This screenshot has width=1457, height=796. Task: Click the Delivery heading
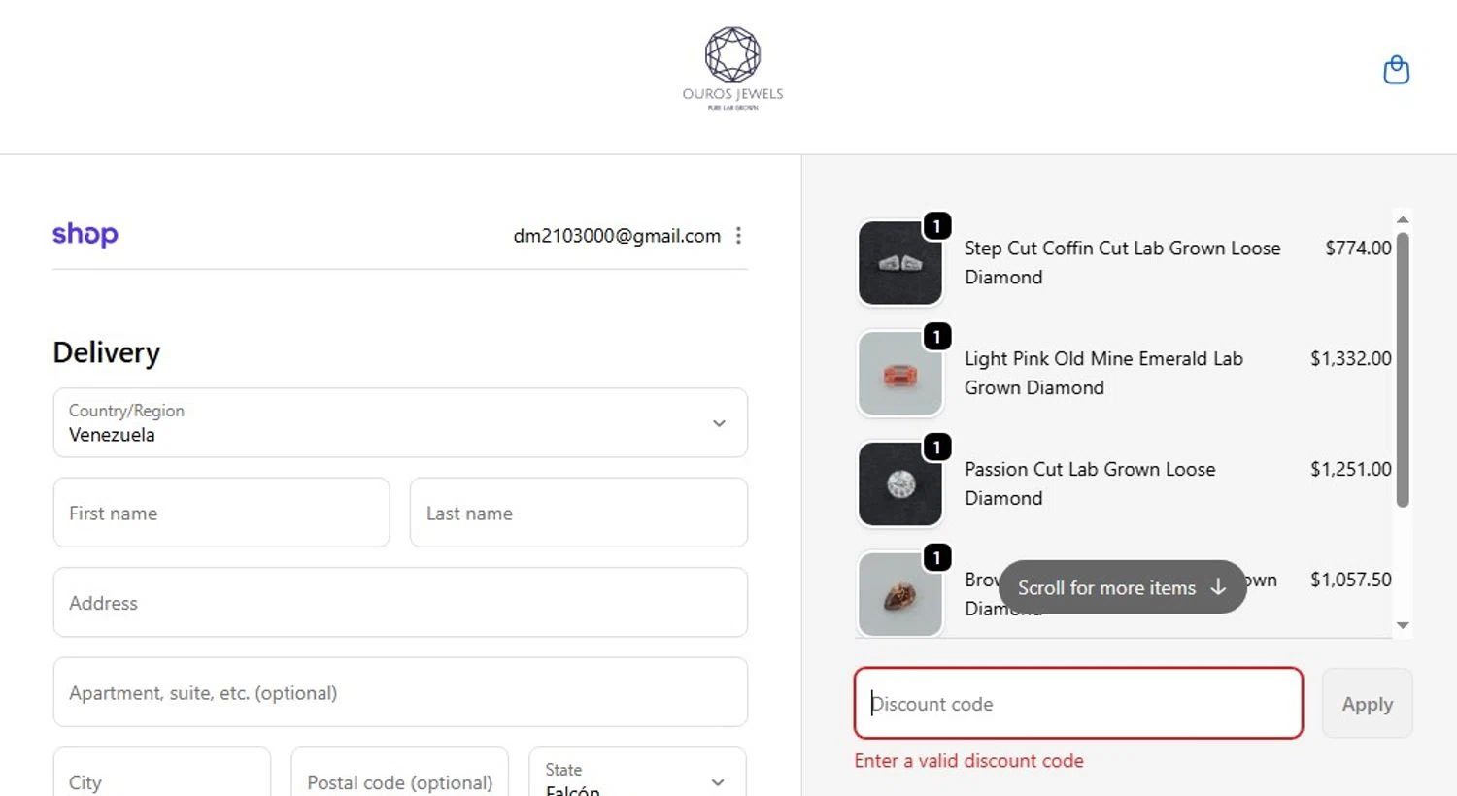click(107, 352)
